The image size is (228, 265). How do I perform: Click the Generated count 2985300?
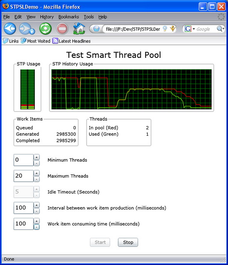(66, 134)
